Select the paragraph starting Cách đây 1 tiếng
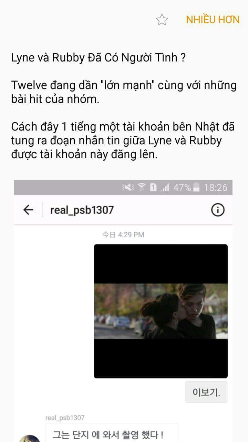This screenshot has width=248, height=442. pos(123,141)
